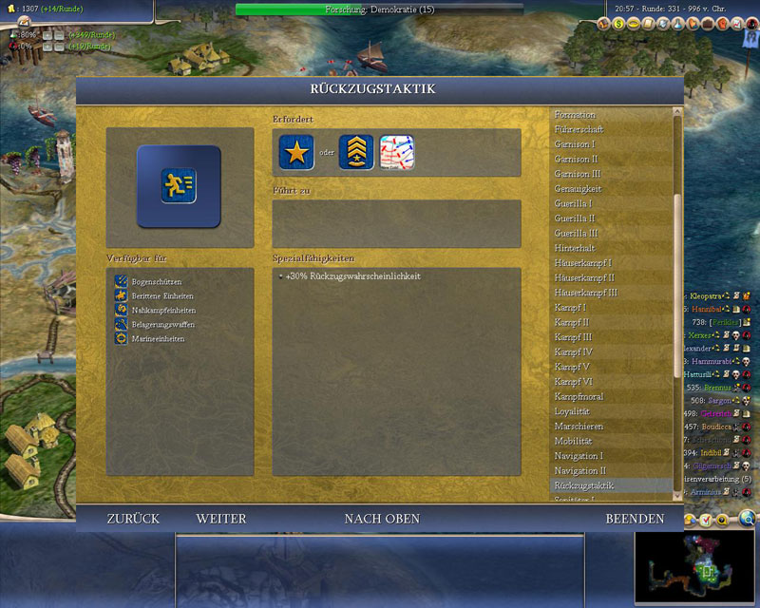This screenshot has height=608, width=760.
Task: Click the red checkmark checklist icon
Action: point(706,521)
